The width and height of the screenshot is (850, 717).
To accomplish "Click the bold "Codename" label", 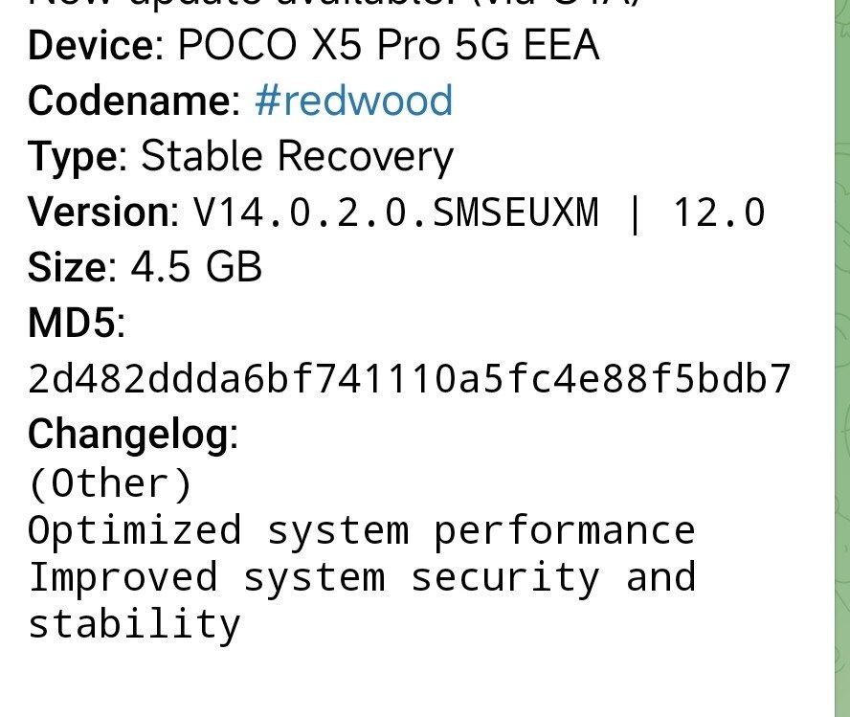I will (131, 101).
